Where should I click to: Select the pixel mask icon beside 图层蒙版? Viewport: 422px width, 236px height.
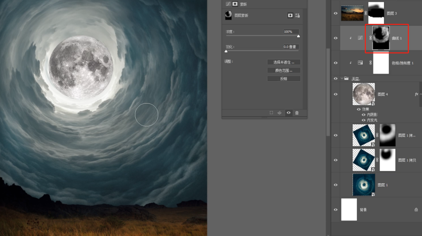coord(290,15)
